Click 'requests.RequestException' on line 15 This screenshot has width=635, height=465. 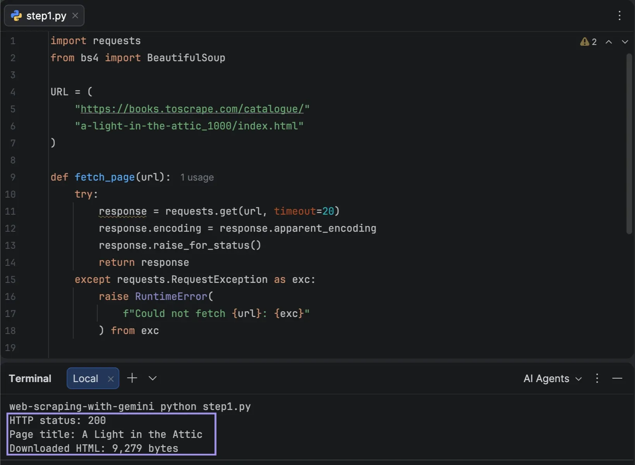pyautogui.click(x=192, y=279)
